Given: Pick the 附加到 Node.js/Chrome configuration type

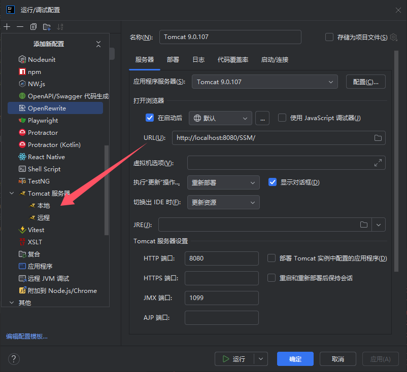Looking at the screenshot, I should 55,290.
